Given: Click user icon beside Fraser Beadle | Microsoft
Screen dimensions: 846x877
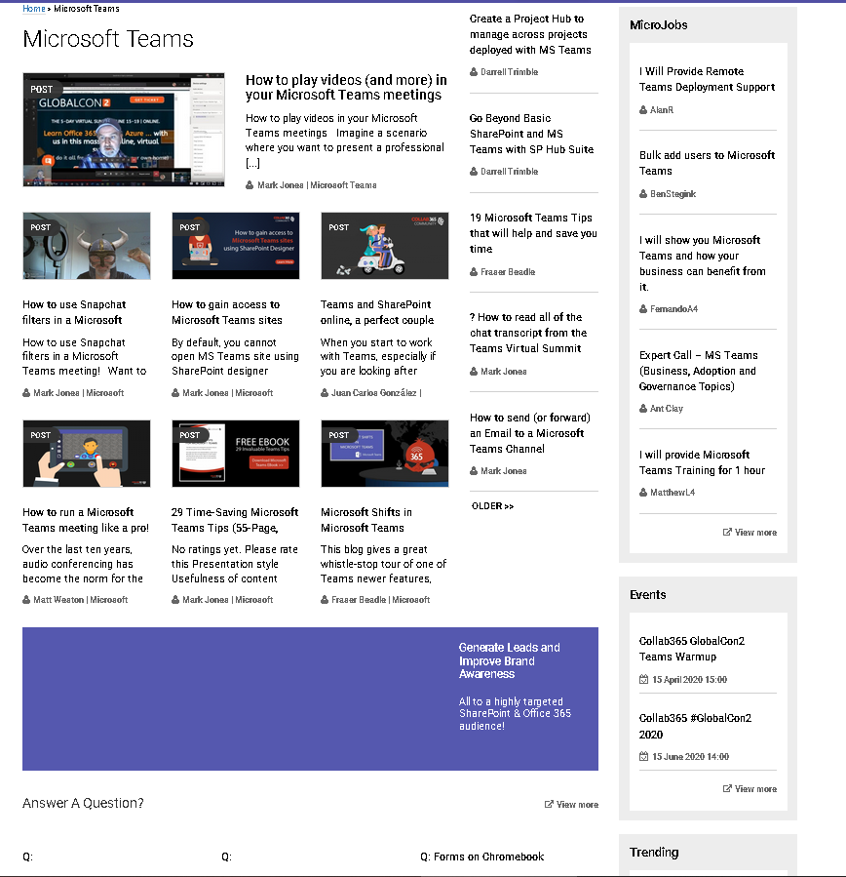Looking at the screenshot, I should pyautogui.click(x=325, y=600).
